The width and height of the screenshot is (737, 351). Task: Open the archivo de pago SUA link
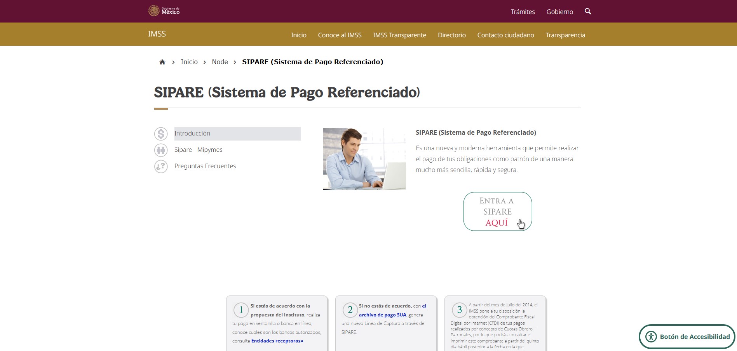[382, 315]
